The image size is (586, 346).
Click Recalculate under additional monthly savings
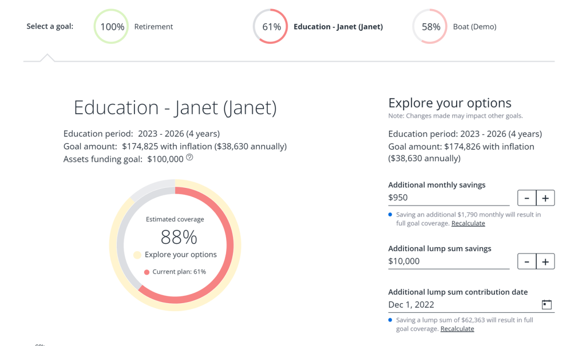tap(468, 223)
